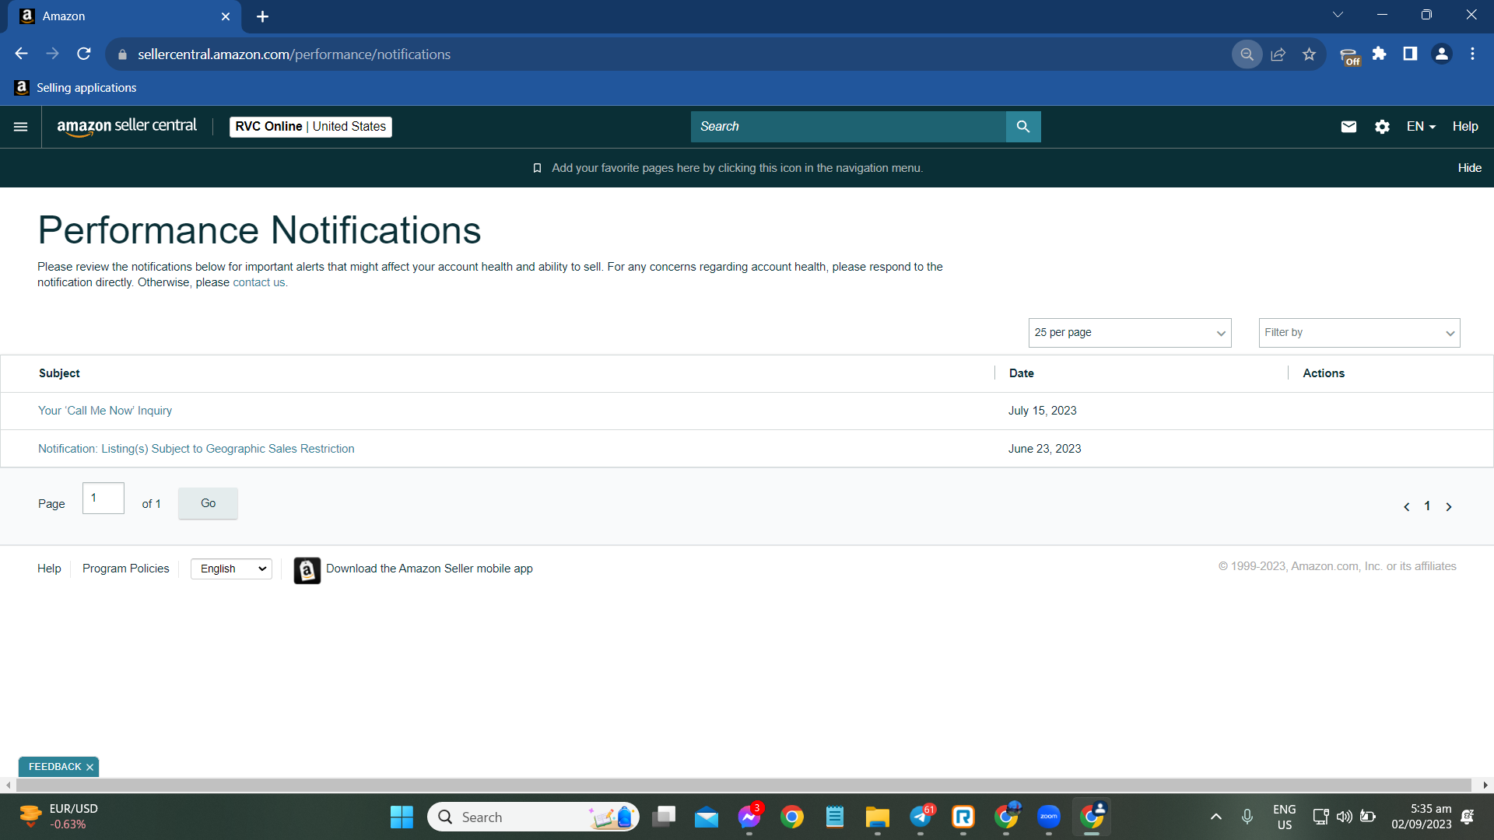
Task: Click the Date column header
Action: click(x=1021, y=373)
